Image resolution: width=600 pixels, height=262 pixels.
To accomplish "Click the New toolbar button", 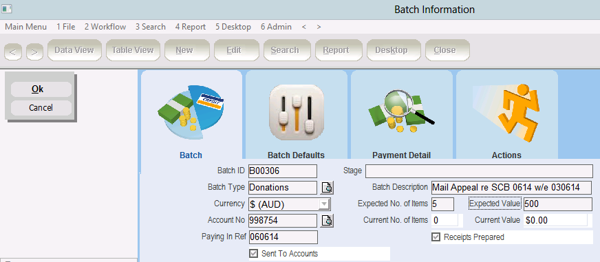I will coord(187,50).
